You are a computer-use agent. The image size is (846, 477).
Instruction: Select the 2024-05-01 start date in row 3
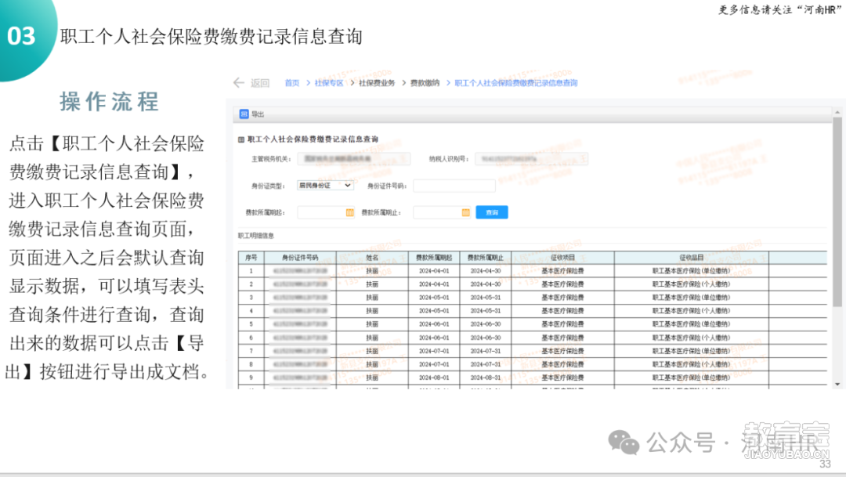click(434, 298)
